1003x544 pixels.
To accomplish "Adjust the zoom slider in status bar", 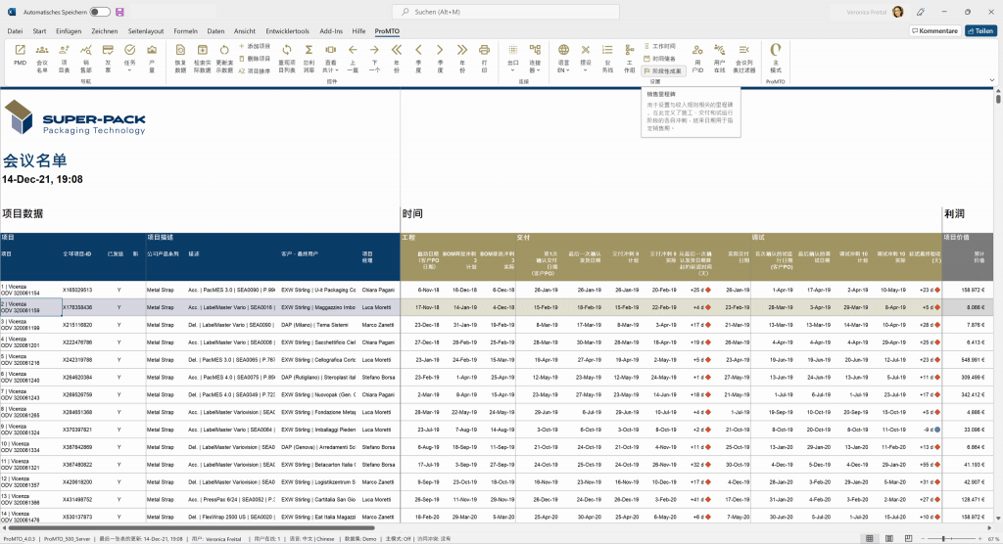I will [x=941, y=539].
